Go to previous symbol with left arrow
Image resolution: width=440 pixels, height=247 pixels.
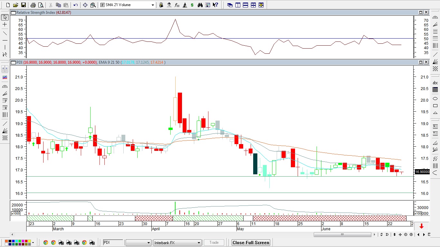418,234
